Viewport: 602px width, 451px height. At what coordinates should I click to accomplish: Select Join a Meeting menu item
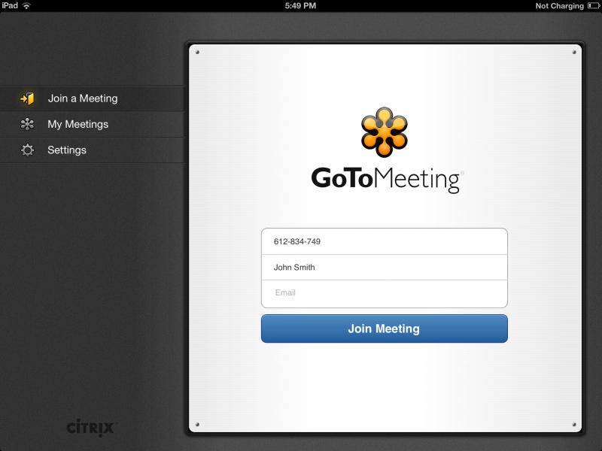pyautogui.click(x=93, y=98)
